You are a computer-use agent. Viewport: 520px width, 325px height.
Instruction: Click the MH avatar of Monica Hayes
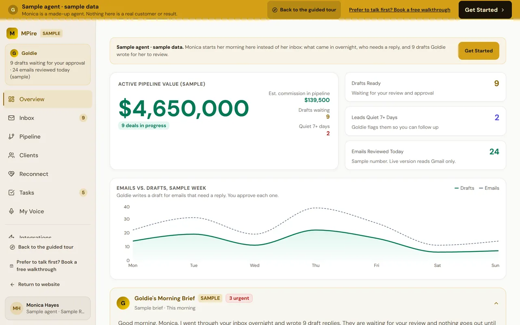coord(17,308)
